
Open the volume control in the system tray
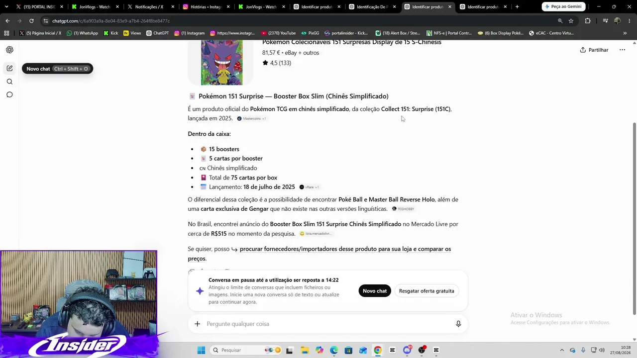(x=602, y=350)
